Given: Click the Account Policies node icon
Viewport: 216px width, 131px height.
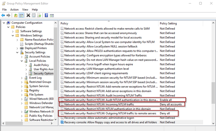Looking at the screenshot, I should 26,57.
